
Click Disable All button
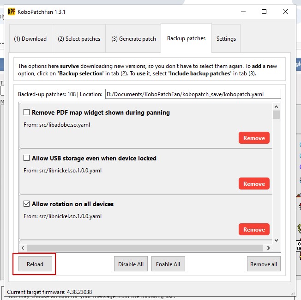pyautogui.click(x=131, y=264)
